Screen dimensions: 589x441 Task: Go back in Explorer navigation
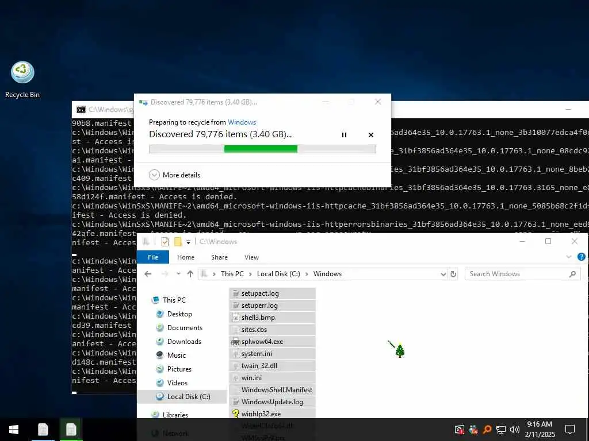click(148, 274)
